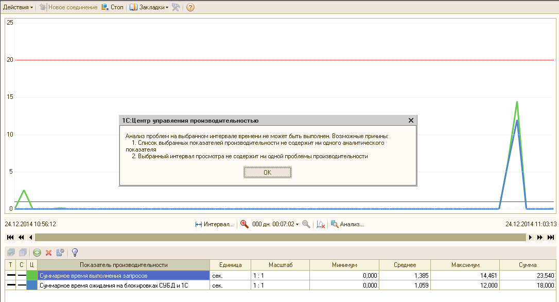Click the 1 : 1 scale for блокировках row

pos(280,285)
